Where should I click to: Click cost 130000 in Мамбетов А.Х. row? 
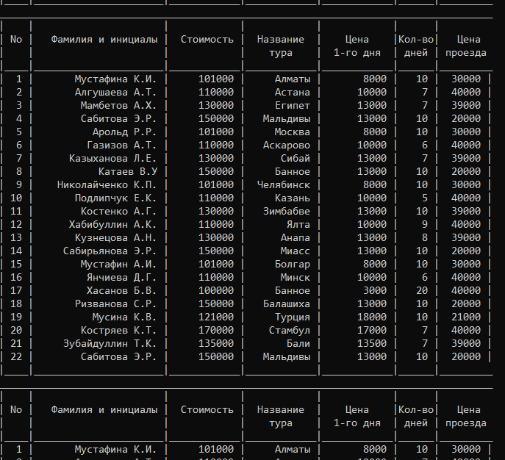(x=216, y=106)
